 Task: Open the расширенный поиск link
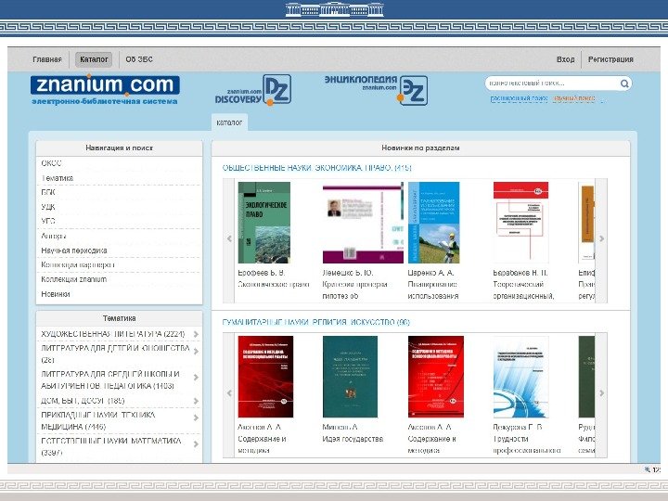(519, 99)
